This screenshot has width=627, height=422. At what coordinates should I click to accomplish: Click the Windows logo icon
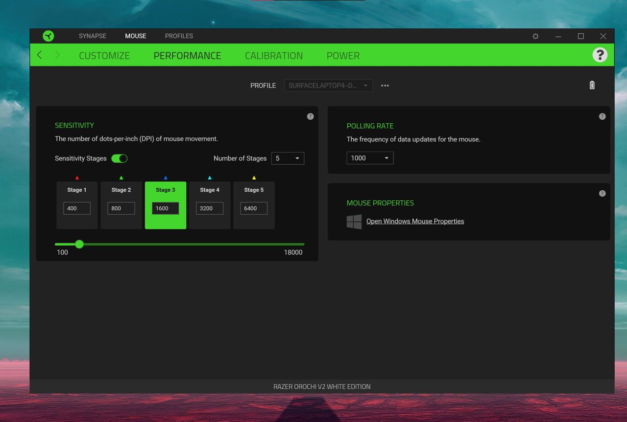pyautogui.click(x=354, y=222)
